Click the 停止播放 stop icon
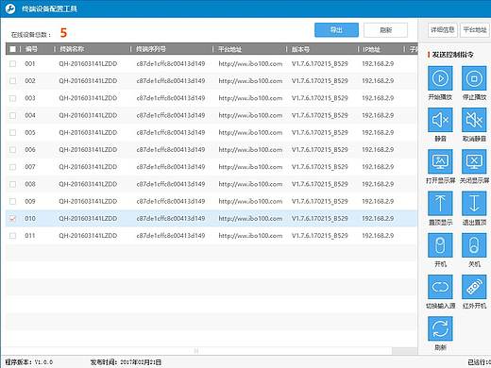The height and width of the screenshot is (368, 491). [x=474, y=78]
